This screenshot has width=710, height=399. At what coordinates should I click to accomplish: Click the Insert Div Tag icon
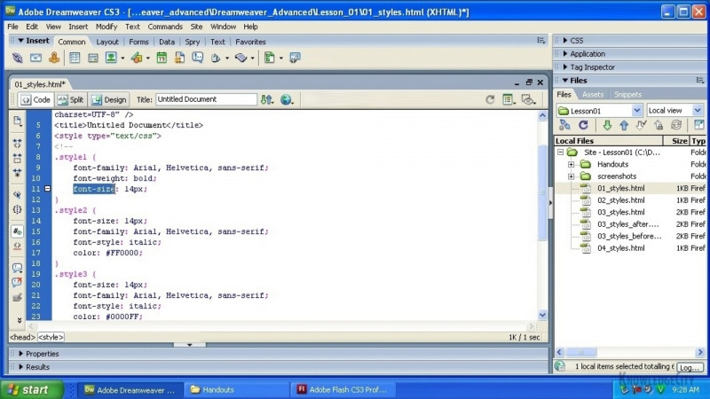click(x=93, y=58)
